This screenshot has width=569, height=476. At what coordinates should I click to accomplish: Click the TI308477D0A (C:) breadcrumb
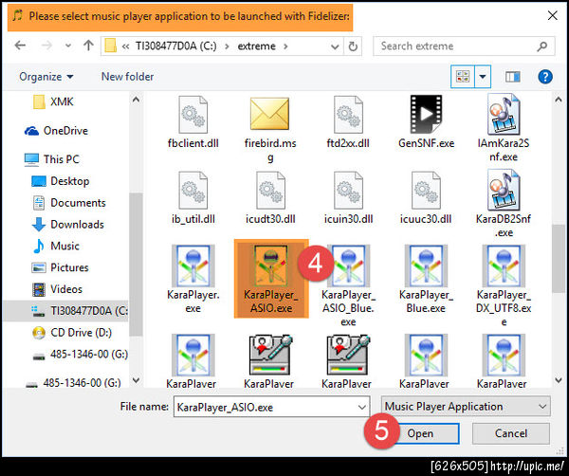(176, 46)
